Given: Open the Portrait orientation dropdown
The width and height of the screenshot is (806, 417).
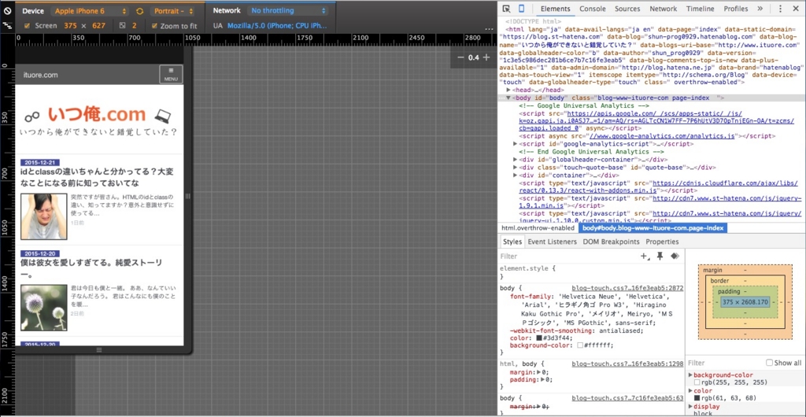Looking at the screenshot, I should 172,11.
